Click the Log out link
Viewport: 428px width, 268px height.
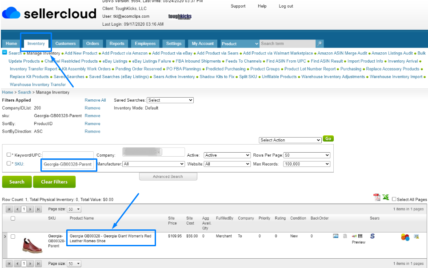286,6
